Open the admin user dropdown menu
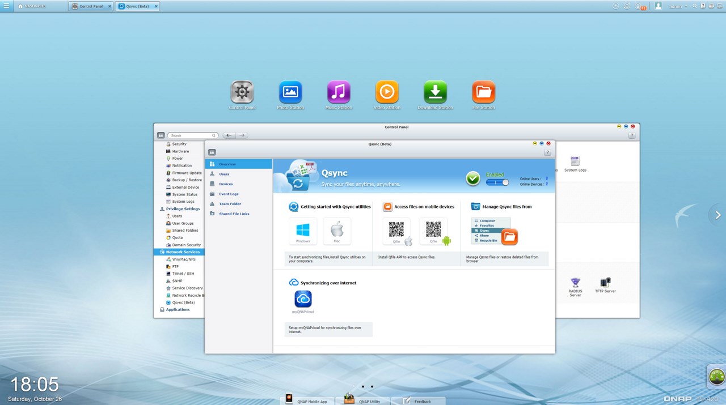Viewport: 726px width, 405px height. click(x=678, y=6)
